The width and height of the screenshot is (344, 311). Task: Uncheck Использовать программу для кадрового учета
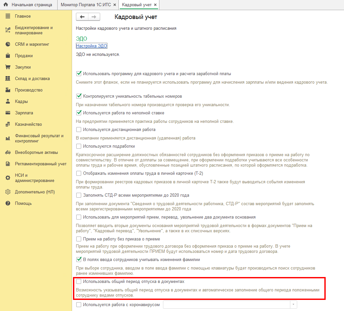click(79, 74)
